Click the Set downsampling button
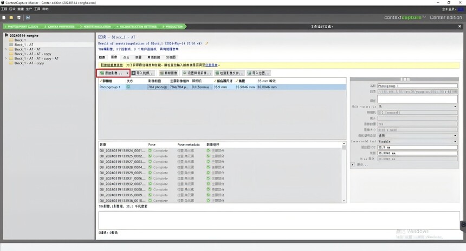The width and height of the screenshot is (466, 251). (197, 73)
